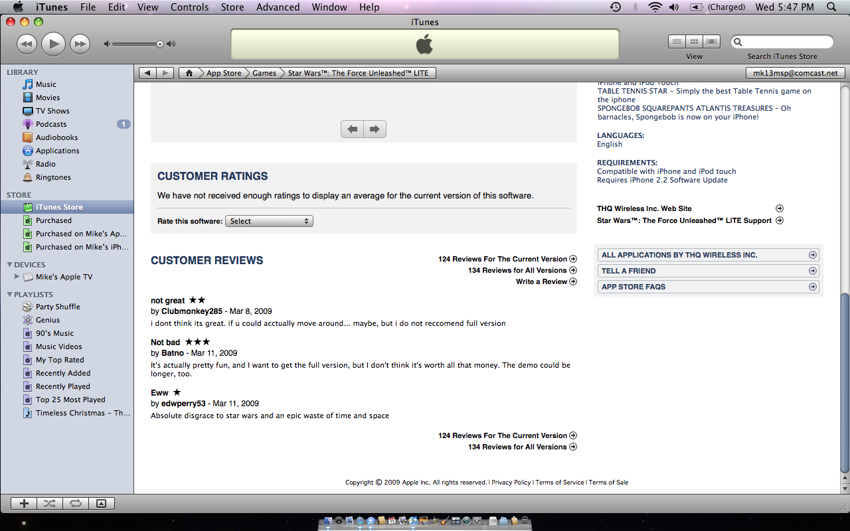This screenshot has width=850, height=531.
Task: Open top 124 Reviews For The Current Version
Action: pos(507,259)
